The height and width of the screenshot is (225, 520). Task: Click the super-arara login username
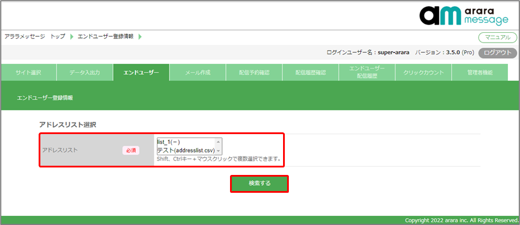(394, 52)
